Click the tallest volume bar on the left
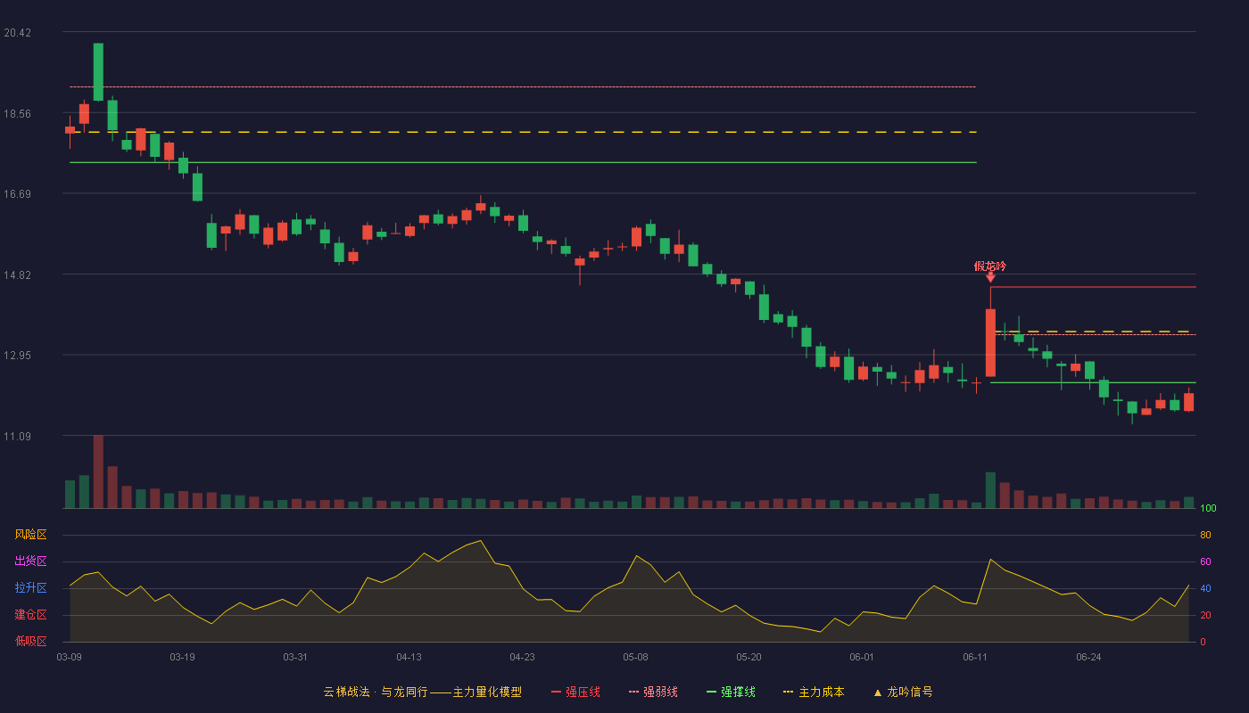The width and height of the screenshot is (1249, 713). [98, 471]
